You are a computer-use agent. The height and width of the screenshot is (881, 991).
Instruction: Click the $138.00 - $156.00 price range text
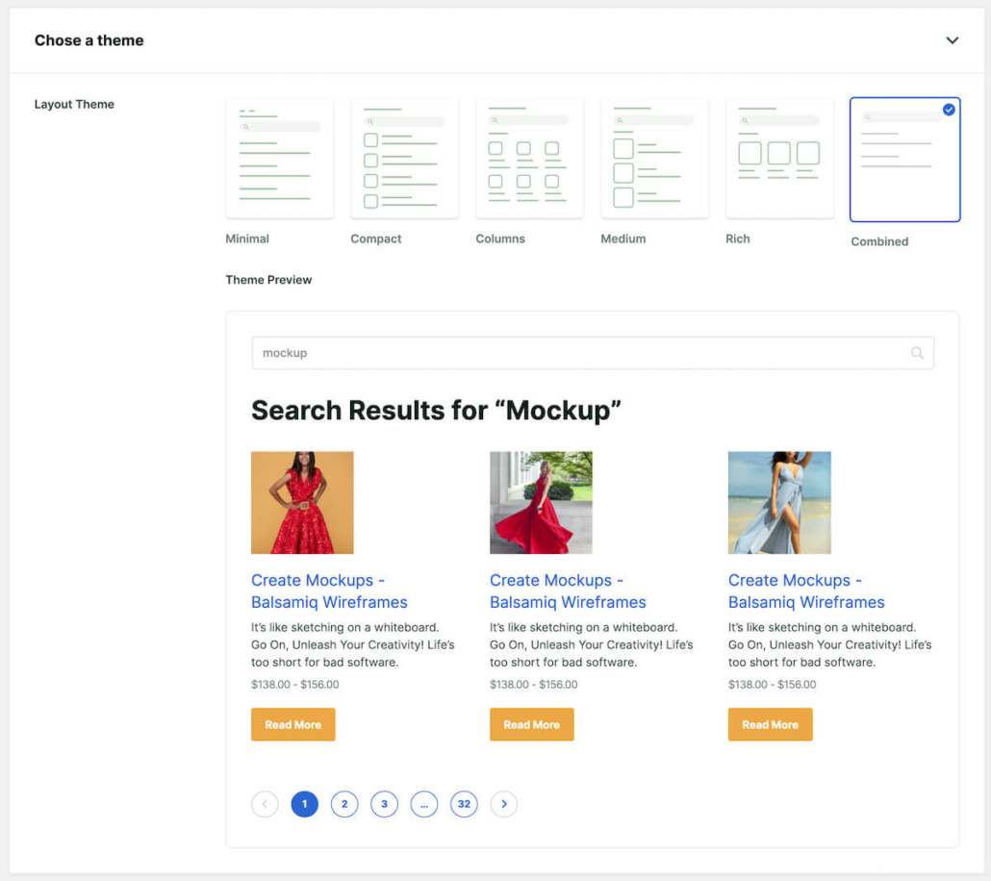point(294,685)
